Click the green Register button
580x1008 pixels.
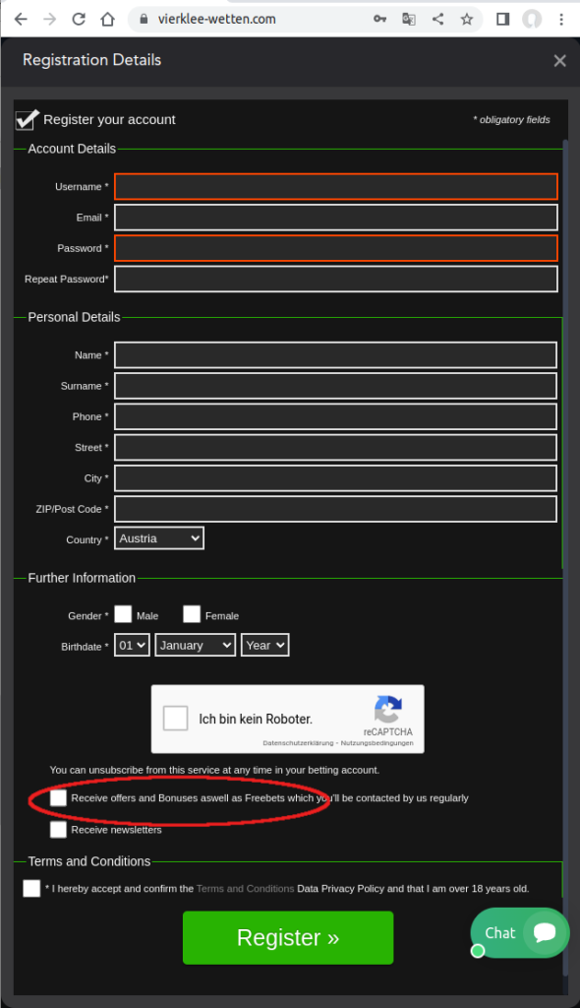coord(288,938)
